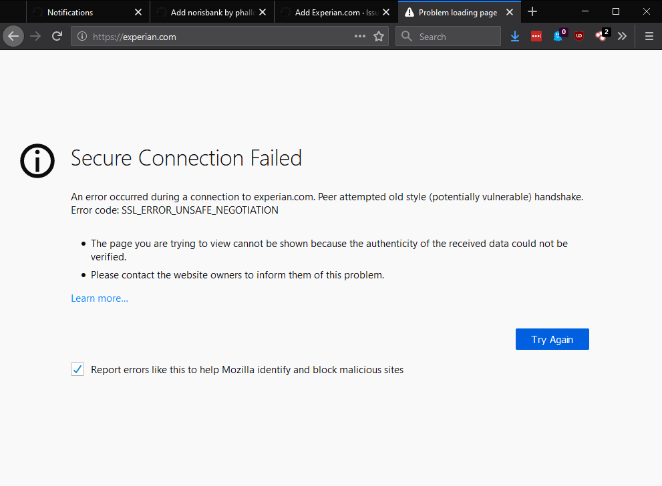Go back to the previous page

13,36
